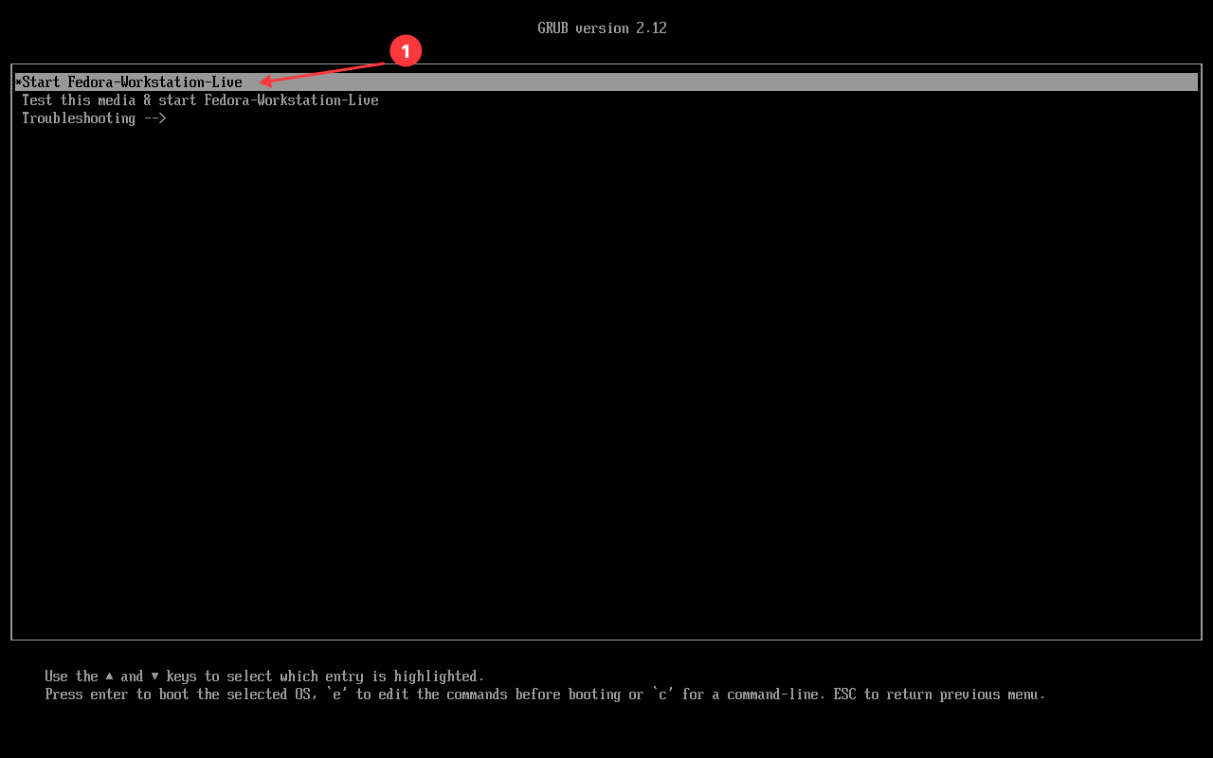
Task: Click the asterisk before Start Fedora-Workstation-Live
Action: (x=18, y=82)
